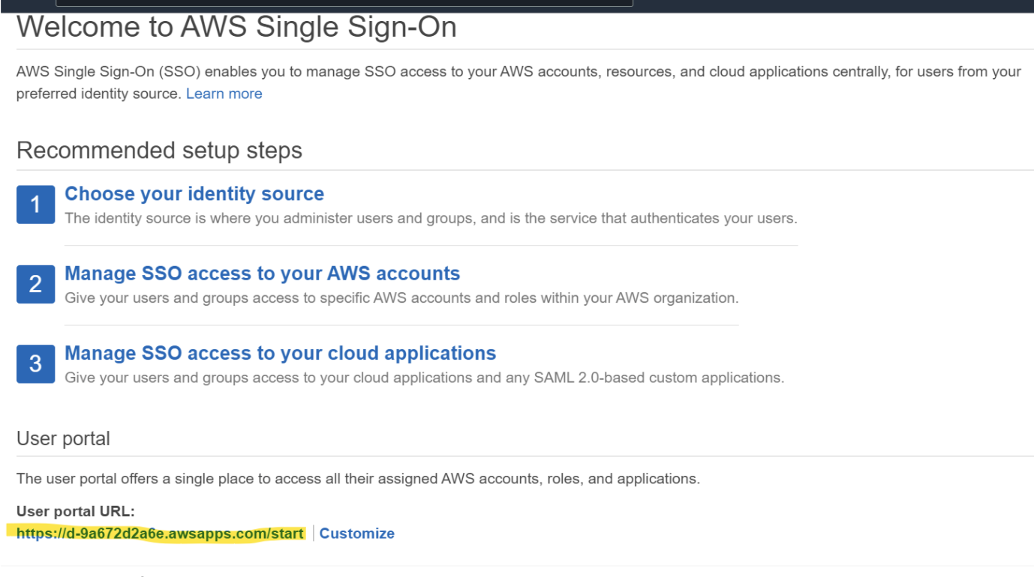Click the "3" step indicator icon

[x=35, y=363]
